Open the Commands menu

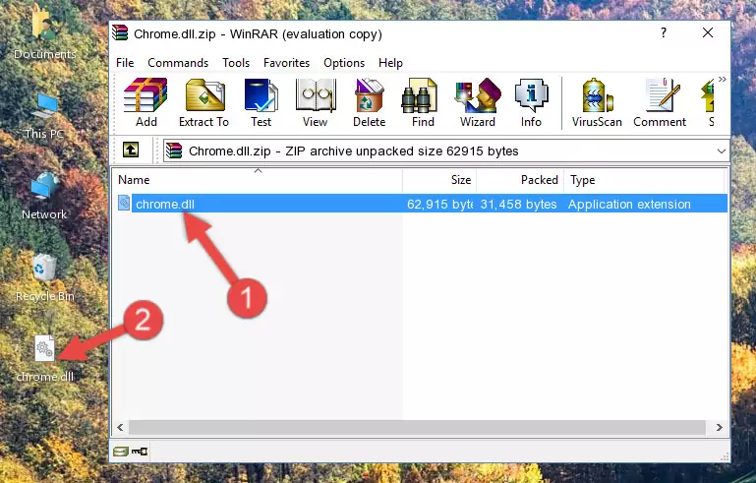pyautogui.click(x=178, y=63)
